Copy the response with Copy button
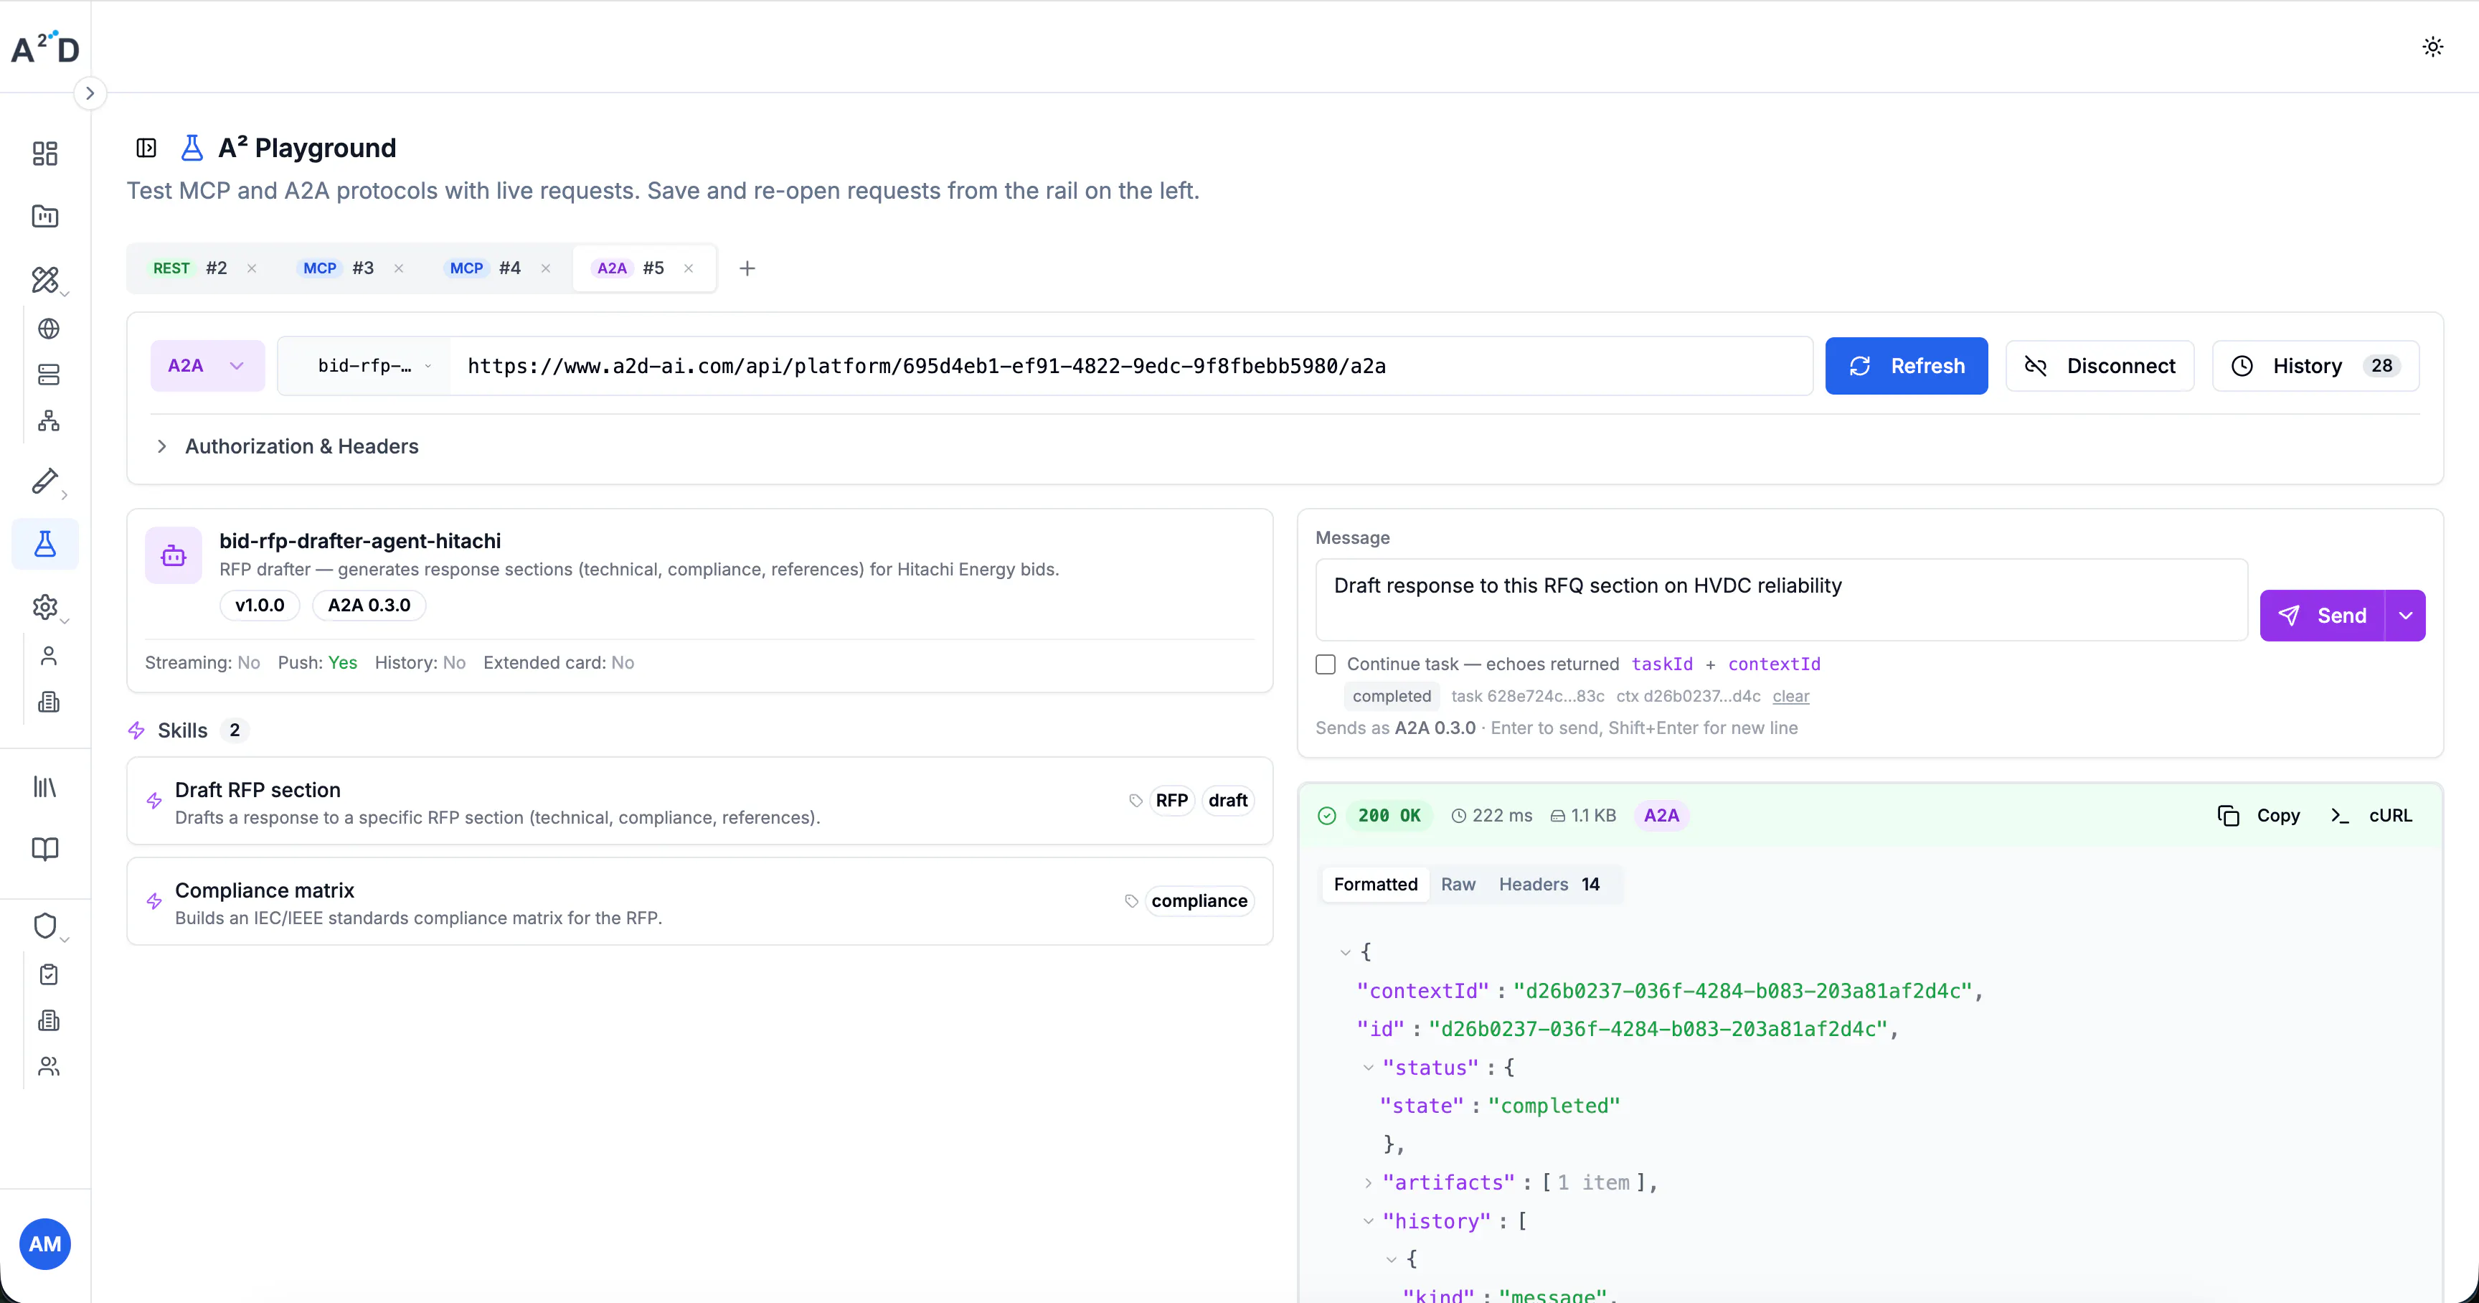The height and width of the screenshot is (1303, 2479). click(x=2257, y=815)
